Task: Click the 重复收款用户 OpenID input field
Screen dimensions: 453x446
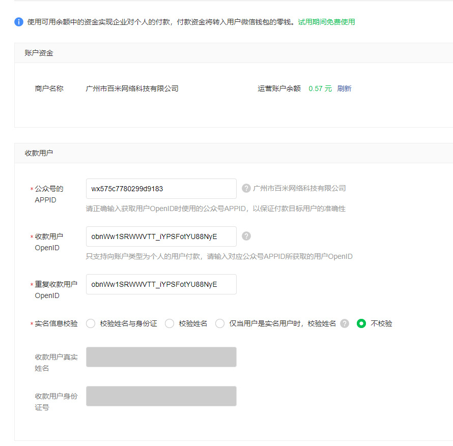Action: (x=161, y=284)
